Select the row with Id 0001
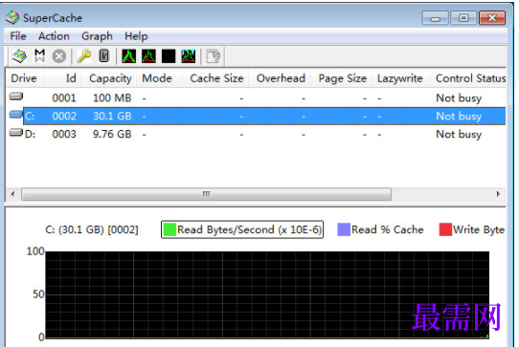The height and width of the screenshot is (347, 519). [x=257, y=98]
